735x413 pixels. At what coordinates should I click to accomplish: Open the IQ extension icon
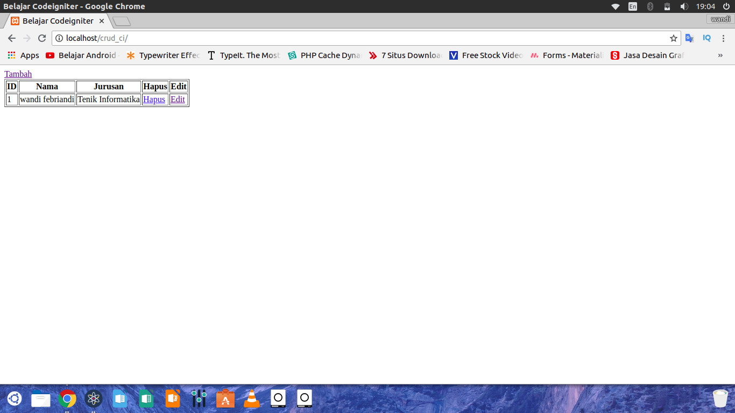point(707,38)
